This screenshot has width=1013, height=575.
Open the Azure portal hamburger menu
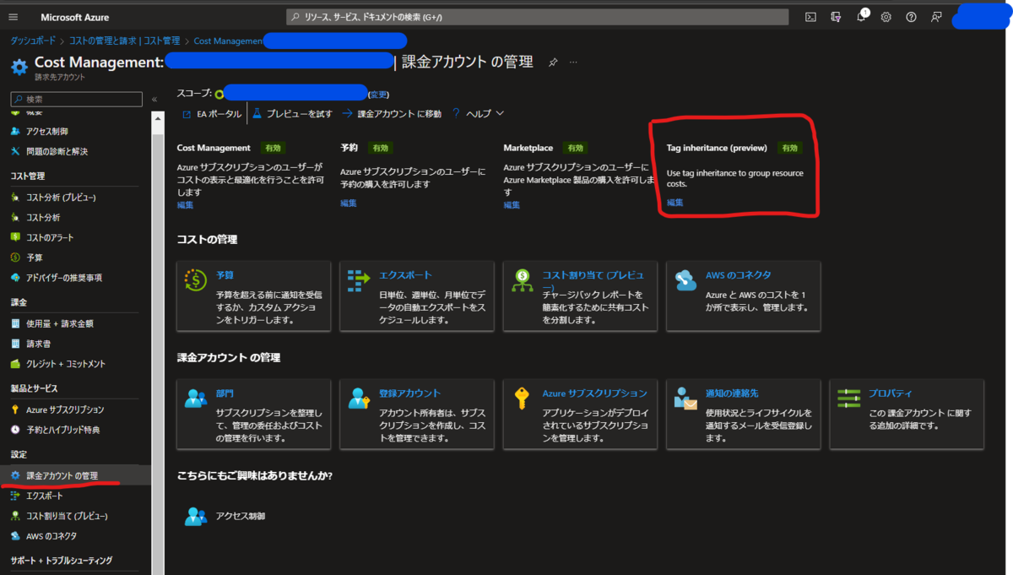(13, 17)
